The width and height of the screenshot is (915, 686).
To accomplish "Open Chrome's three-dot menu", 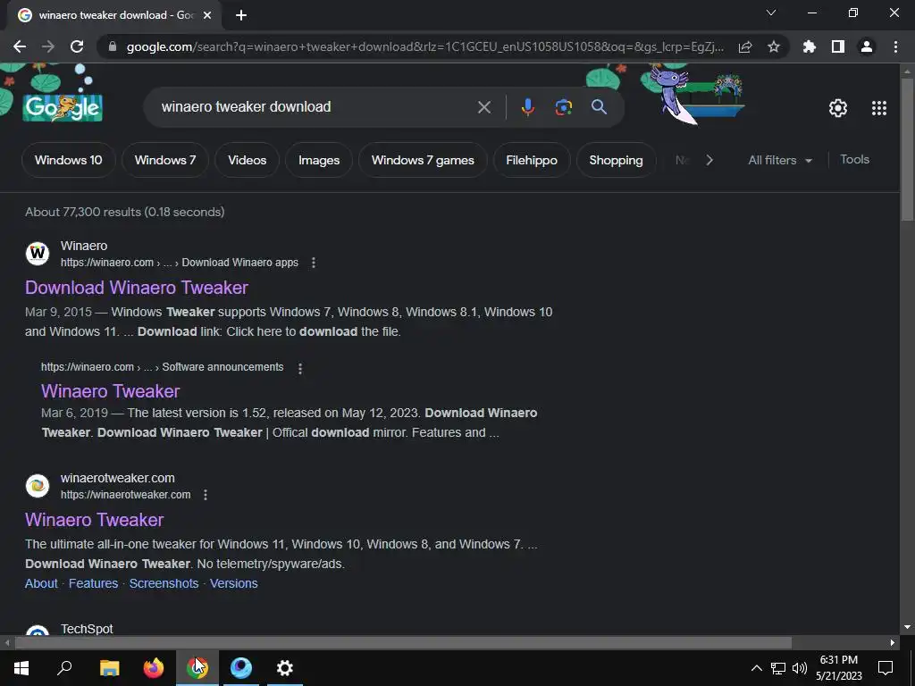I will (895, 46).
